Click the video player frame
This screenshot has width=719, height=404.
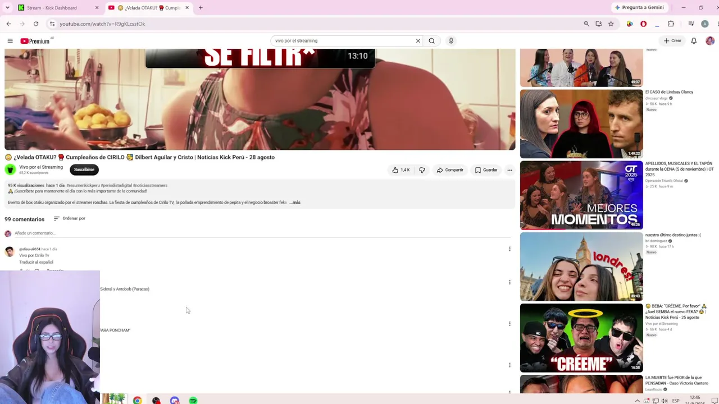(260, 99)
